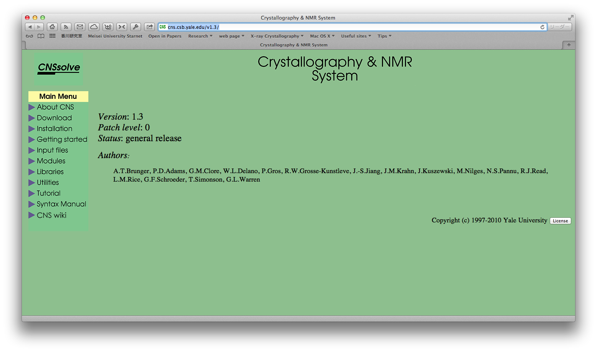
Task: Open the Modules menu link
Action: 51,161
